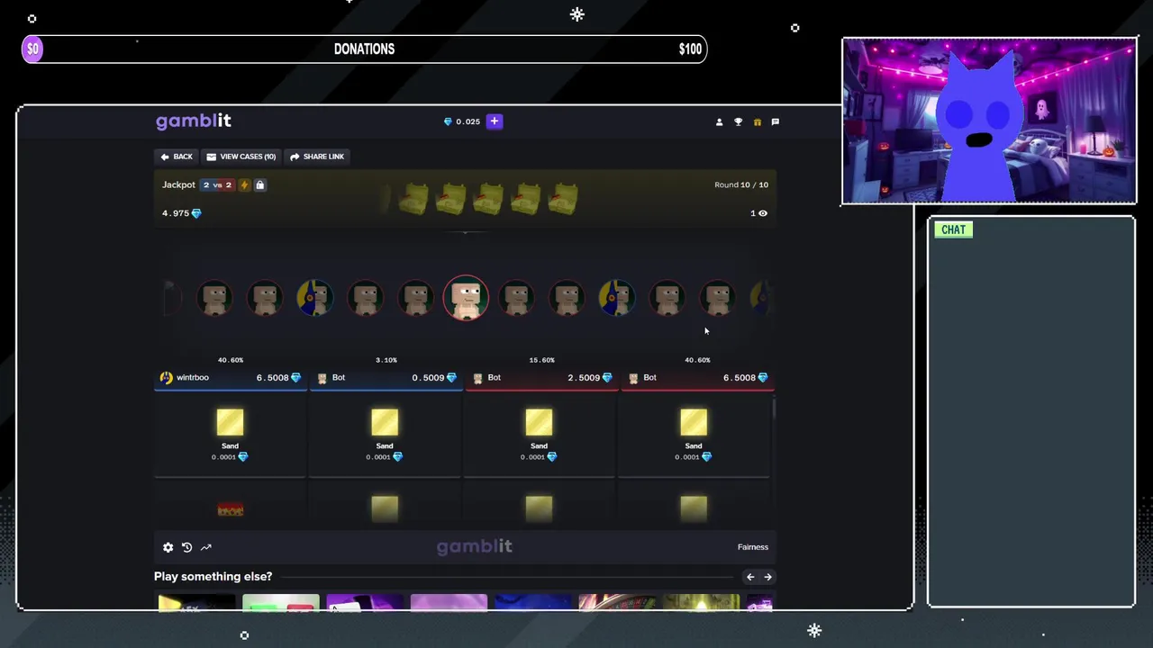Open VIEW CASES (10)
The width and height of the screenshot is (1153, 648).
(241, 157)
